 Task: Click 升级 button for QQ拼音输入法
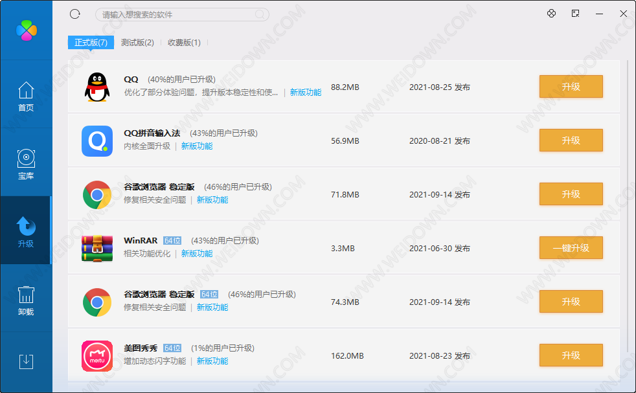(571, 140)
